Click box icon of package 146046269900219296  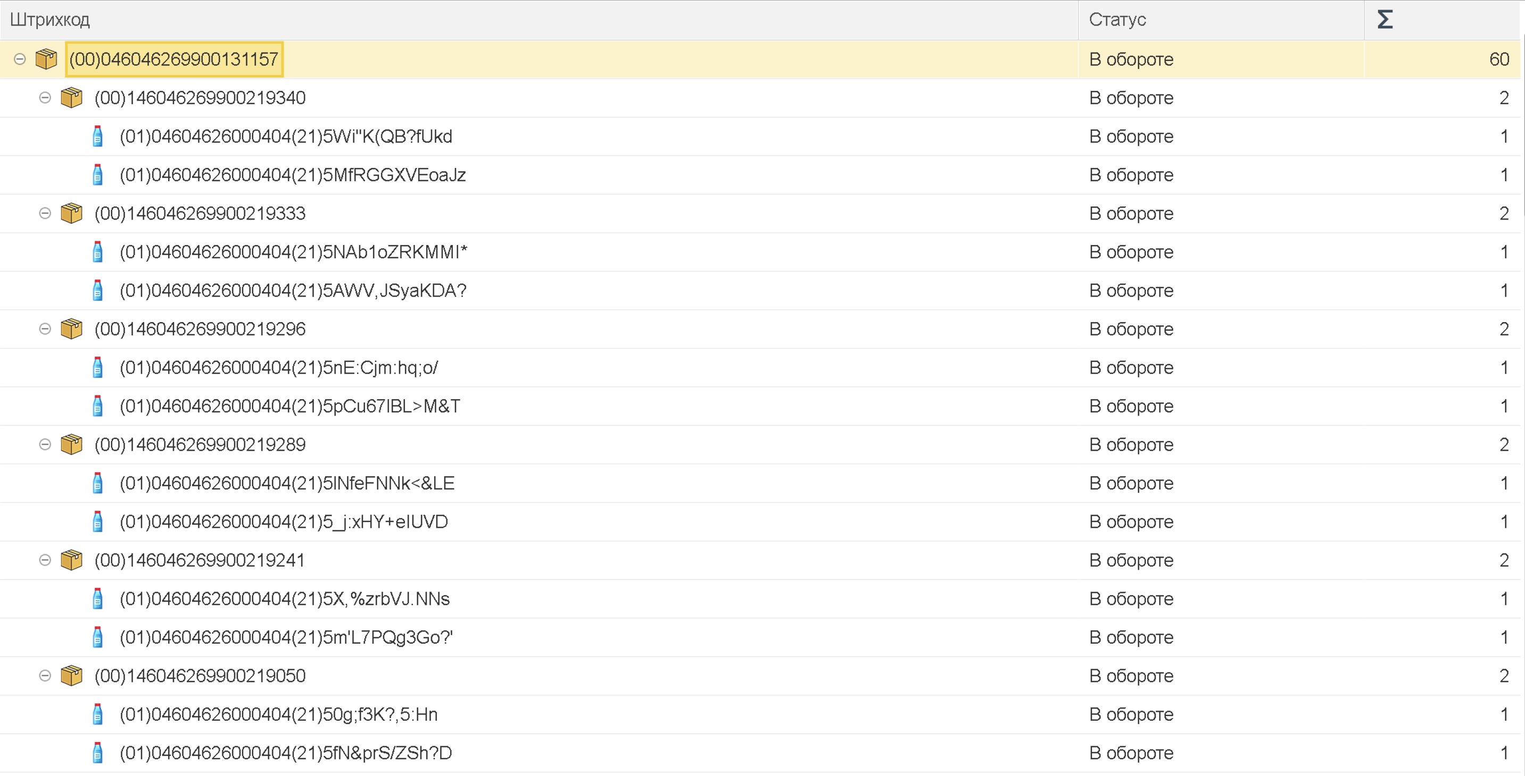(72, 329)
